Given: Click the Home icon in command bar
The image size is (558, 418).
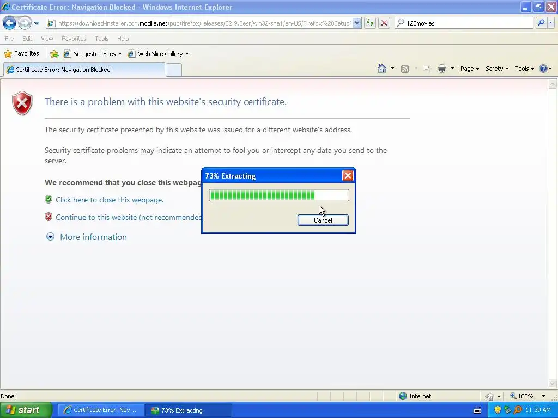Looking at the screenshot, I should point(382,69).
